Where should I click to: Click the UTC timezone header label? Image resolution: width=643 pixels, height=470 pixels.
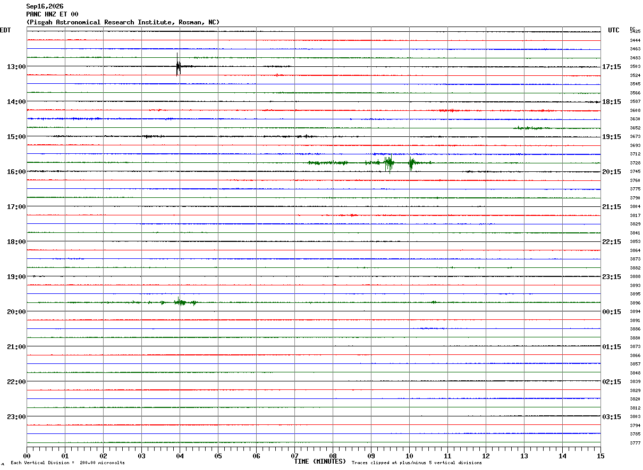pos(614,30)
